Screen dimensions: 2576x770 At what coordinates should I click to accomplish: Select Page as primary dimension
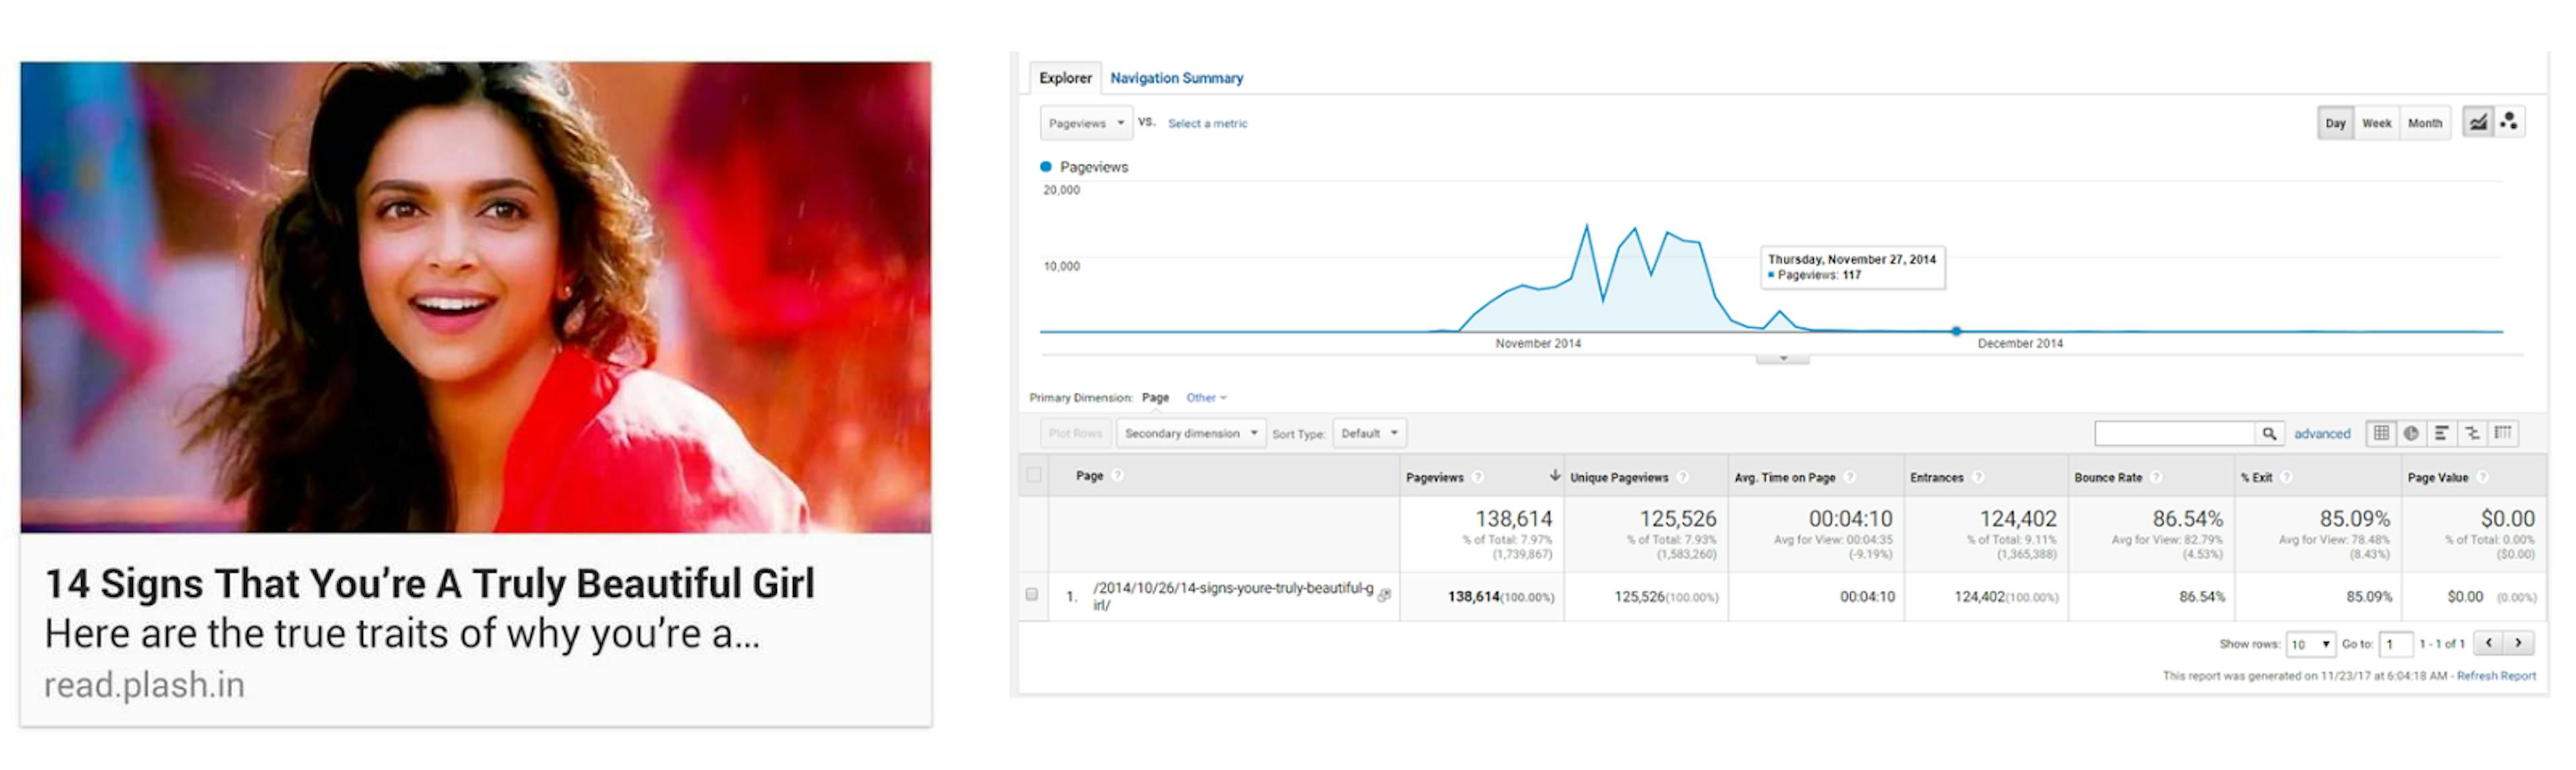pos(1155,397)
